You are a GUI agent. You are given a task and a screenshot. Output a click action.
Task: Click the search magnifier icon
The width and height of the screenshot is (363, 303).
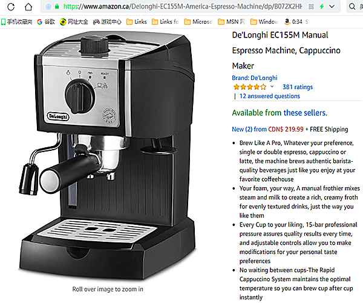[352, 7]
